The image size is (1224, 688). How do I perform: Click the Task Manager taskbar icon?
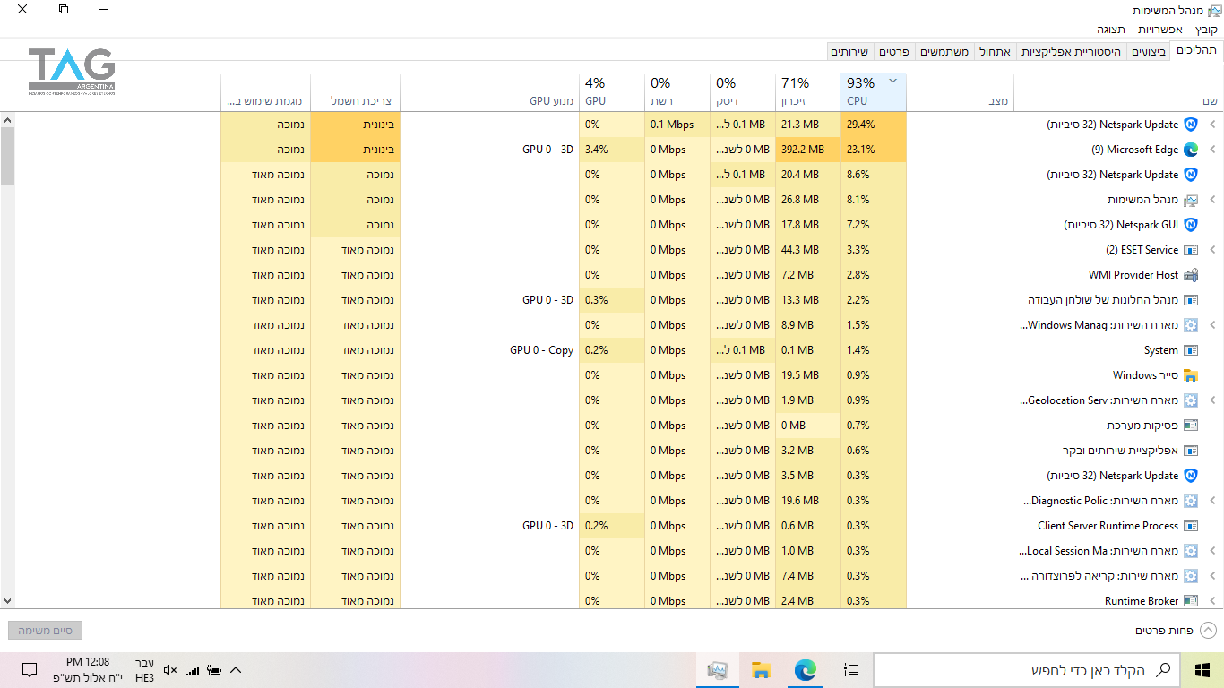pos(717,669)
